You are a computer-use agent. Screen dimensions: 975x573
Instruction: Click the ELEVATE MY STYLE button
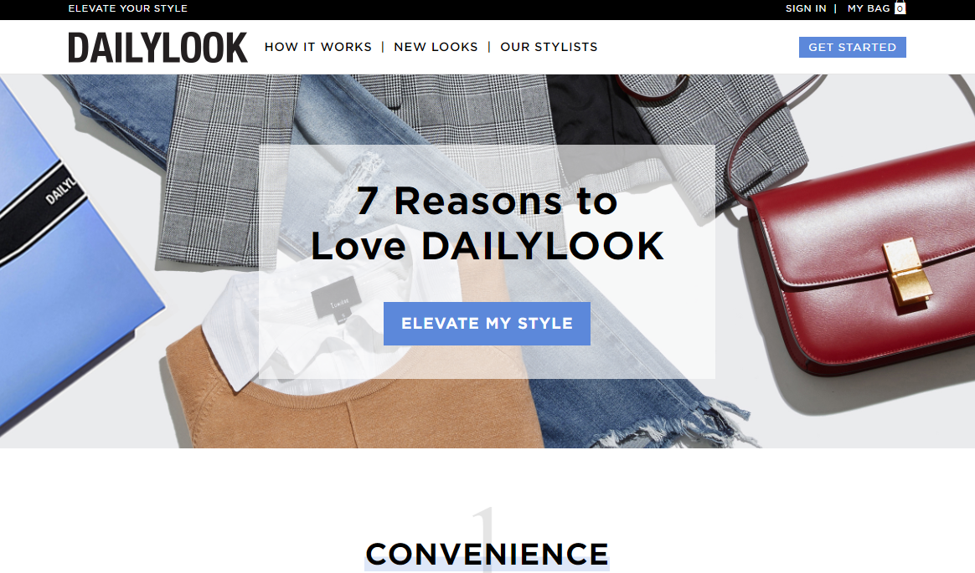(x=487, y=324)
